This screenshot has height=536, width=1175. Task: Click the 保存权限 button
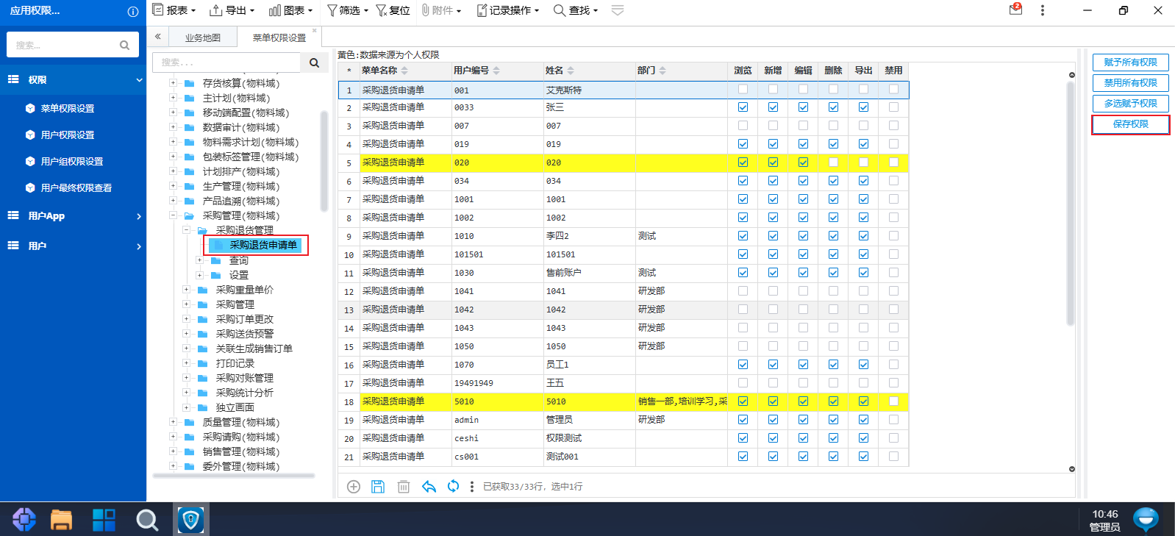(1130, 124)
